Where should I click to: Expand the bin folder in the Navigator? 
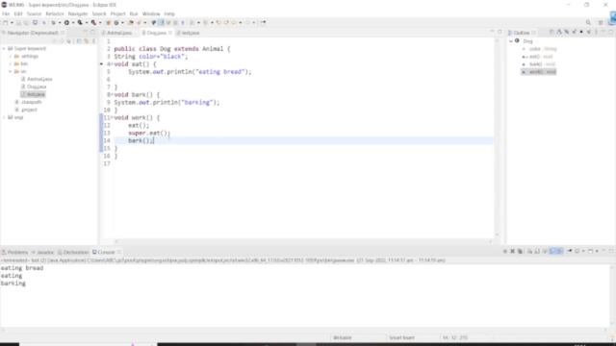pyautogui.click(x=11, y=64)
